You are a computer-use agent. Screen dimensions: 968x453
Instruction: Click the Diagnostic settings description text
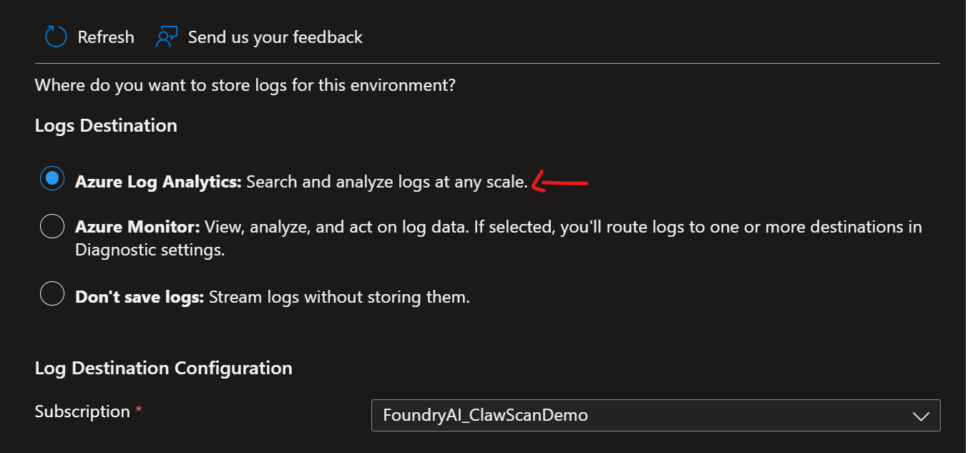[x=150, y=250]
